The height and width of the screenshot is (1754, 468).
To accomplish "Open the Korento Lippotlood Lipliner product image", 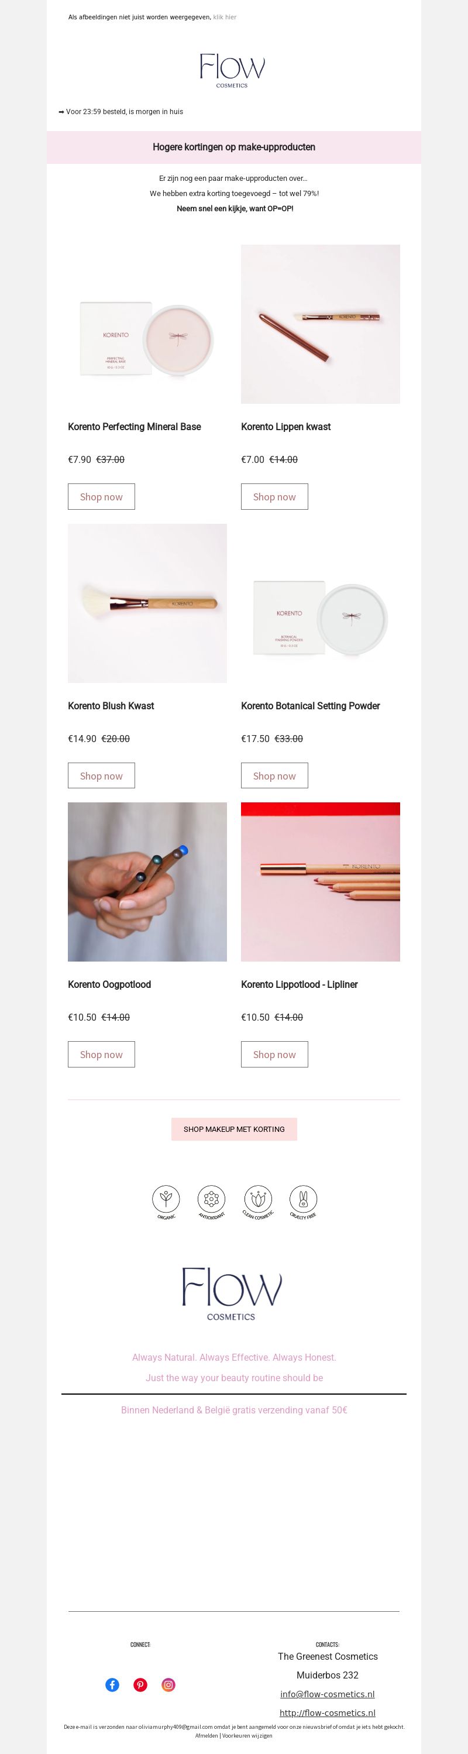I will 321,882.
